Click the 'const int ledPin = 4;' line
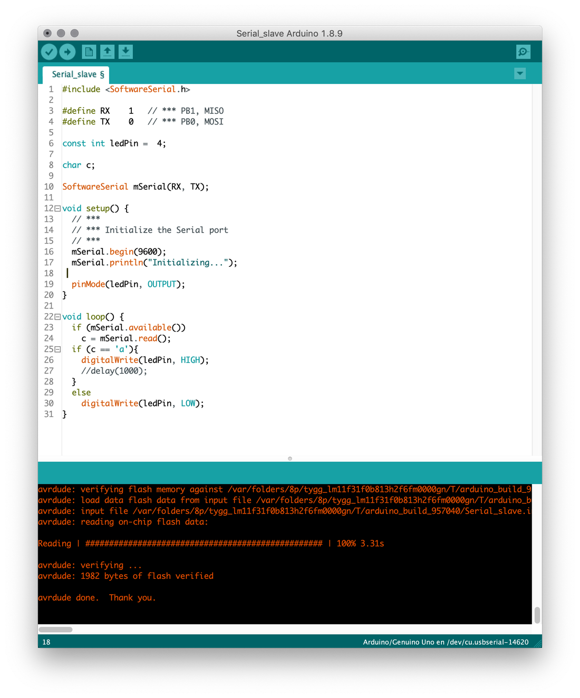 click(x=114, y=143)
